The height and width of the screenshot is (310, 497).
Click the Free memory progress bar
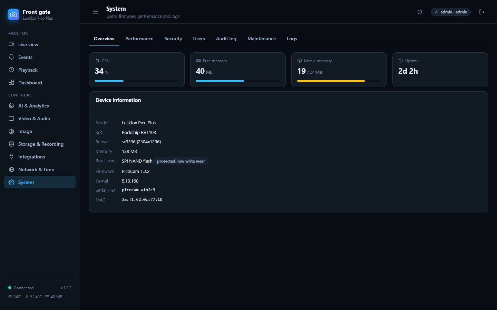click(238, 81)
